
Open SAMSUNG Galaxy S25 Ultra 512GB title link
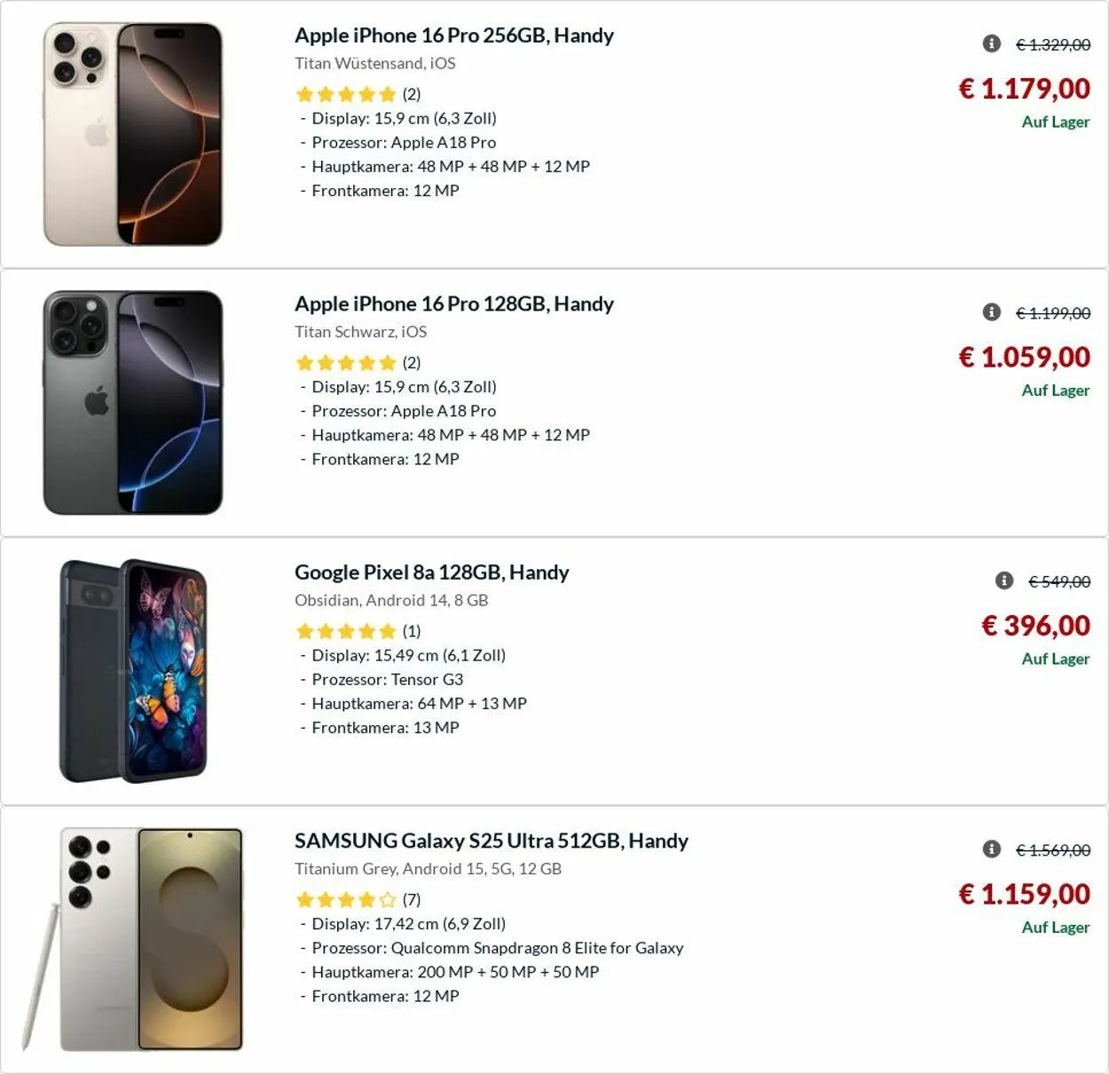492,841
